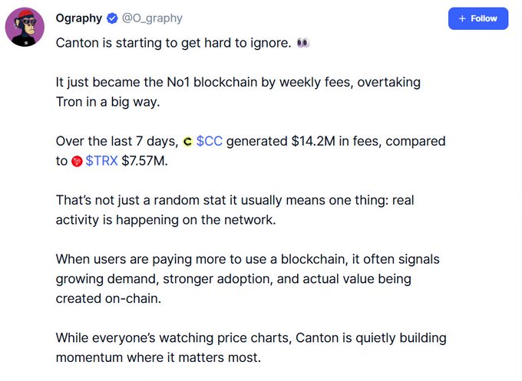The image size is (522, 381).
Task: Click the '$14.2M in fees' text
Action: [336, 141]
